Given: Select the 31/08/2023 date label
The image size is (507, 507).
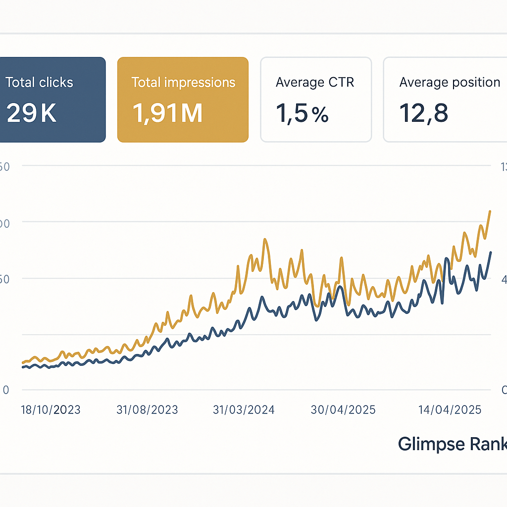Looking at the screenshot, I should [x=147, y=410].
